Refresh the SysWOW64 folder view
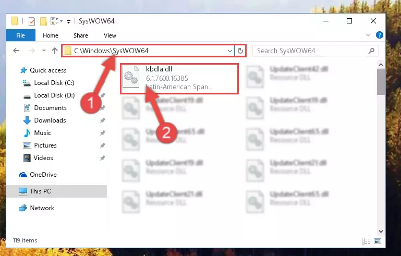 [x=240, y=51]
